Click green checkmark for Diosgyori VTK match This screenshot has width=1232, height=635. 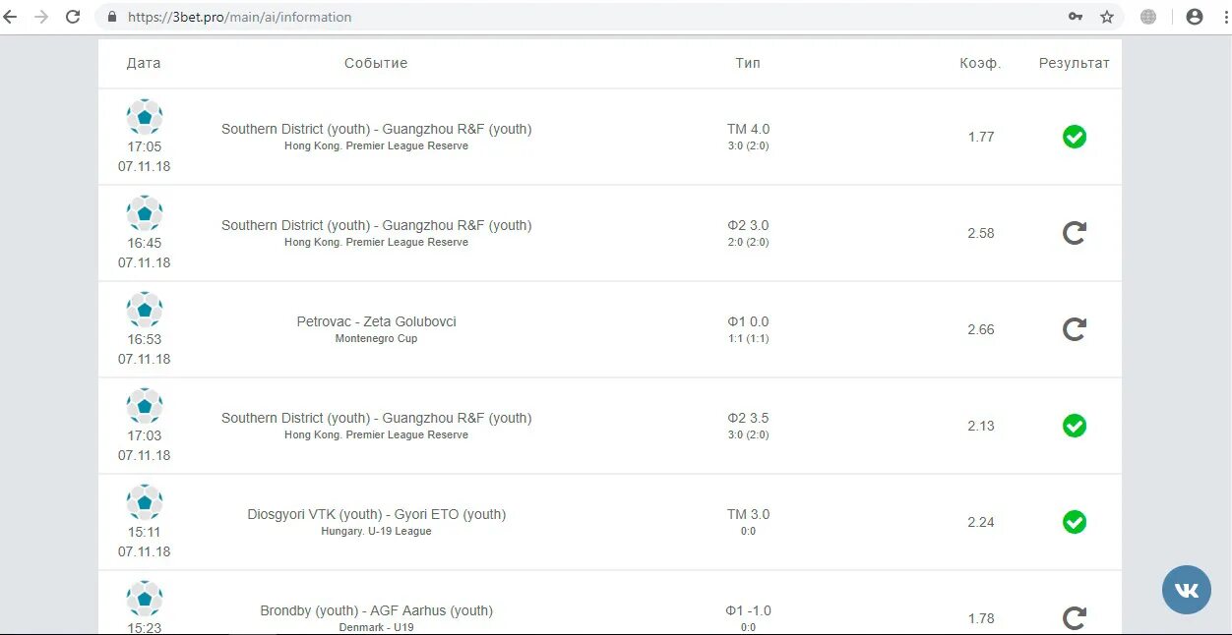pos(1075,522)
